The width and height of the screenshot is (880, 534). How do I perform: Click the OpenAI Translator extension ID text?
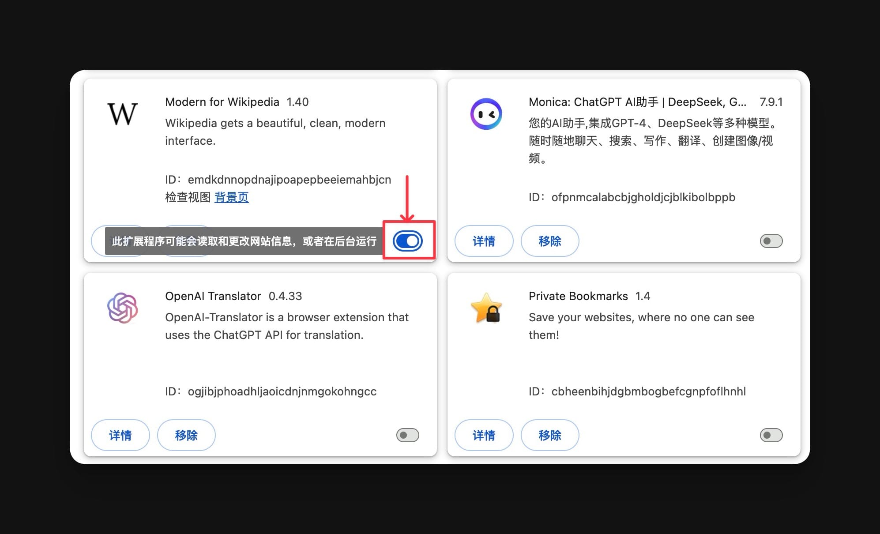point(271,391)
